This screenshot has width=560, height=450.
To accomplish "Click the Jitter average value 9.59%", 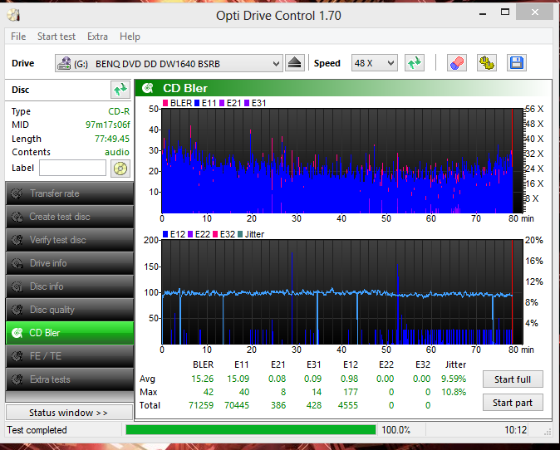I will [454, 379].
